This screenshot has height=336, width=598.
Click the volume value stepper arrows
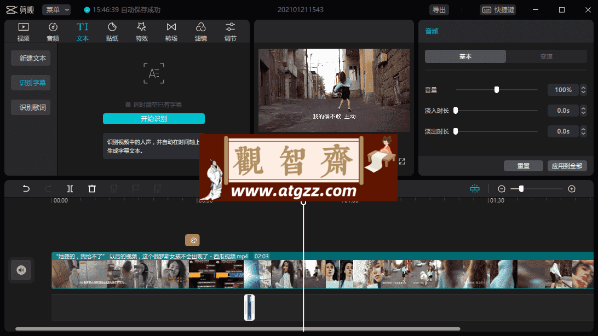[583, 90]
